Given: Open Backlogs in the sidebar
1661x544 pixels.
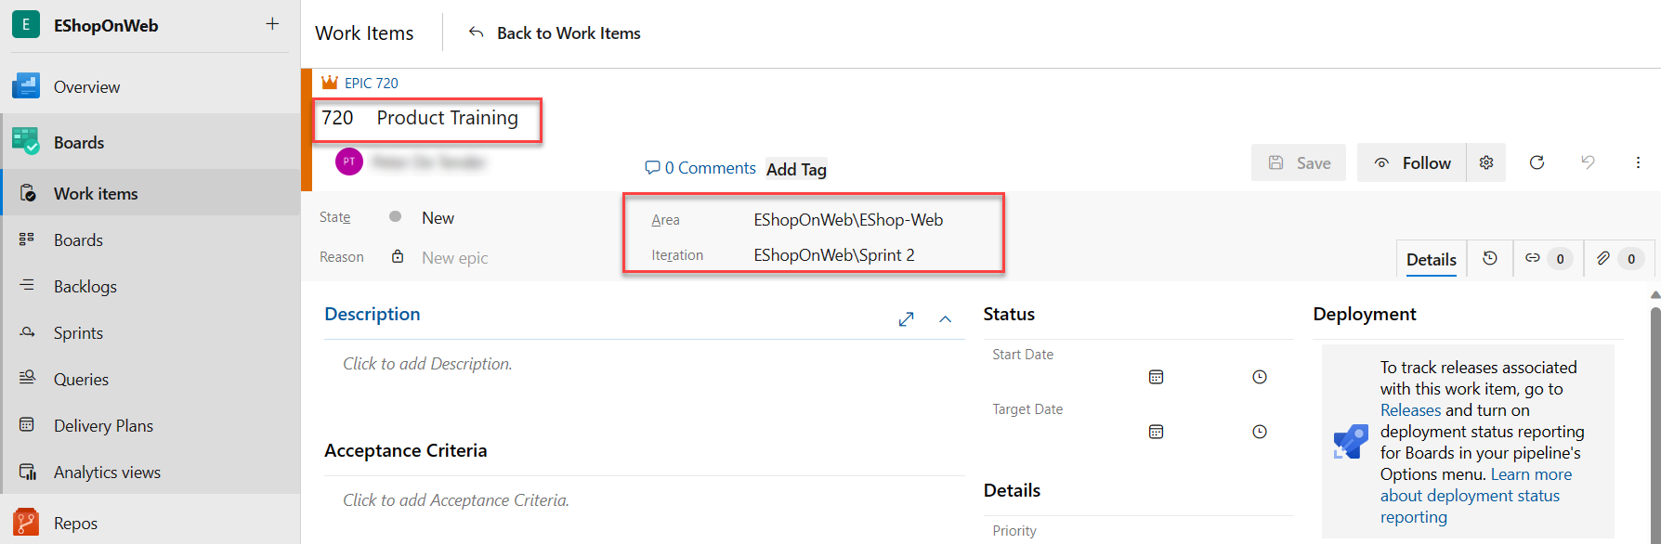Looking at the screenshot, I should point(85,287).
